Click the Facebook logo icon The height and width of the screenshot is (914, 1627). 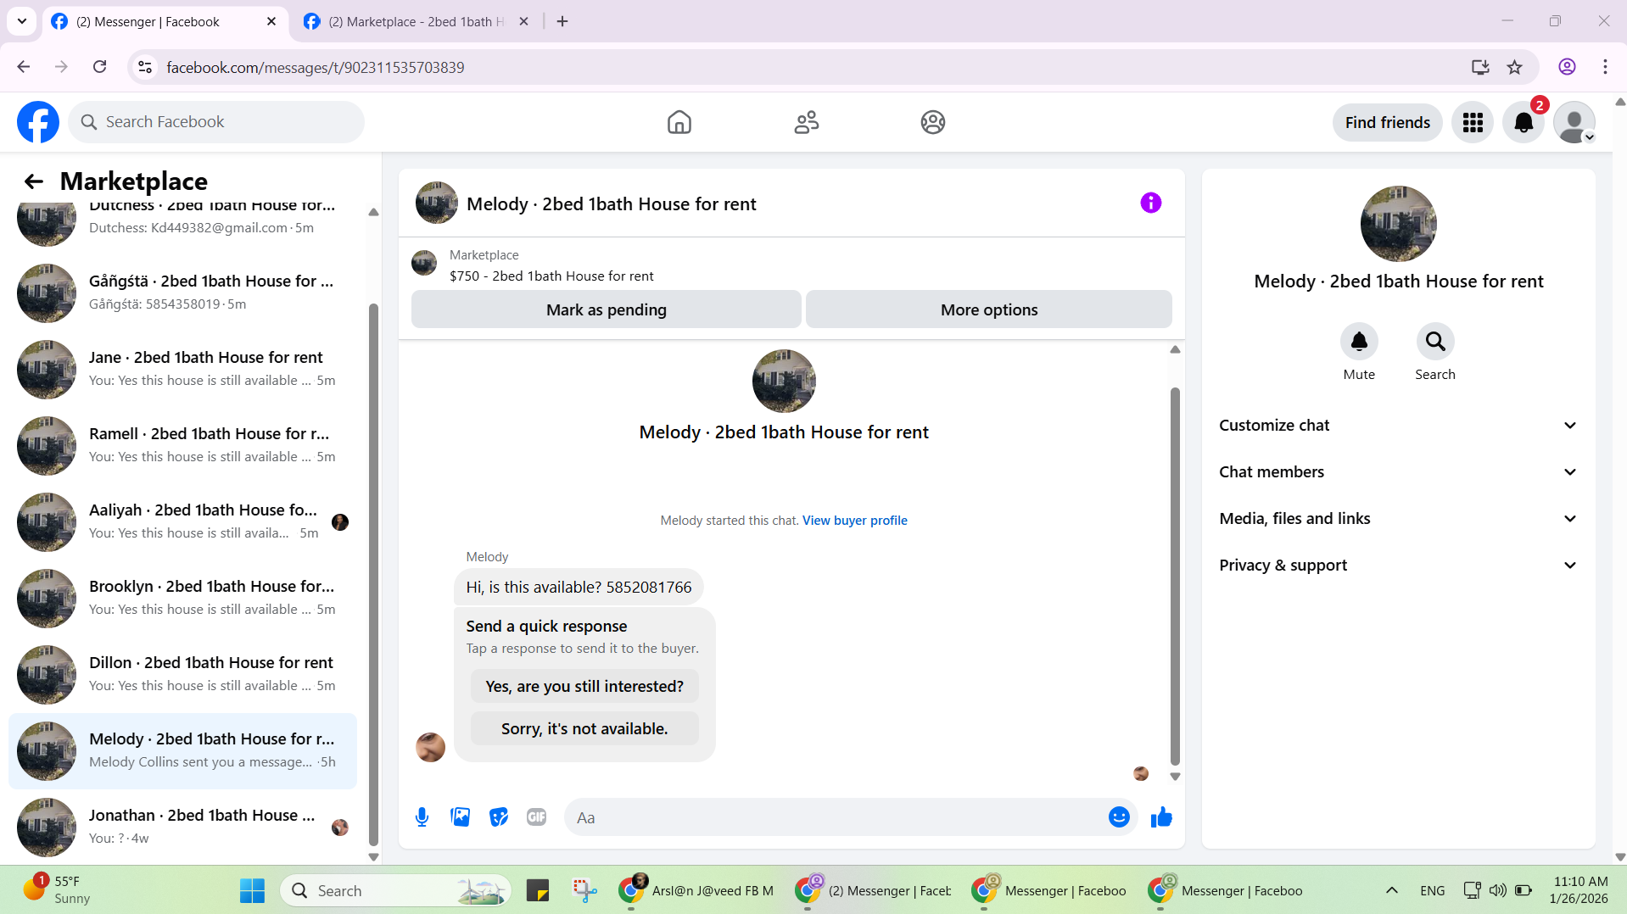[x=38, y=122]
